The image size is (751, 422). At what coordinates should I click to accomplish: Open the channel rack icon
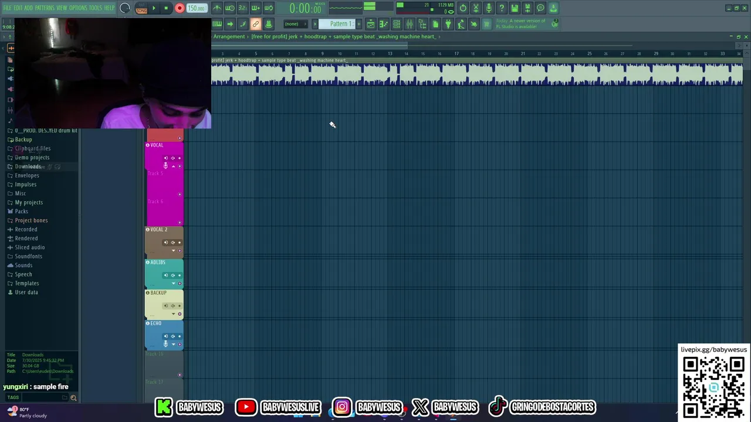[397, 24]
